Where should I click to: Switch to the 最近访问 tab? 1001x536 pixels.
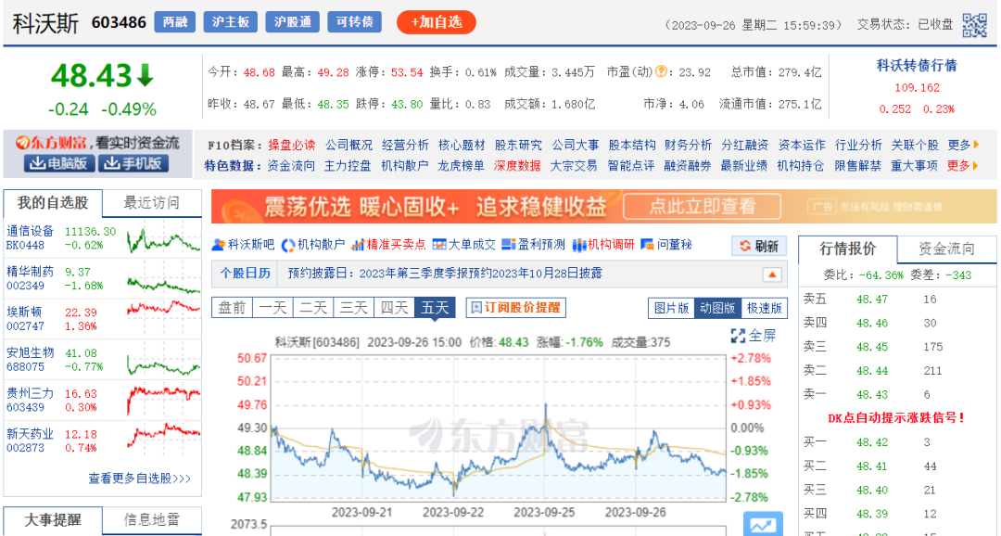click(x=151, y=203)
